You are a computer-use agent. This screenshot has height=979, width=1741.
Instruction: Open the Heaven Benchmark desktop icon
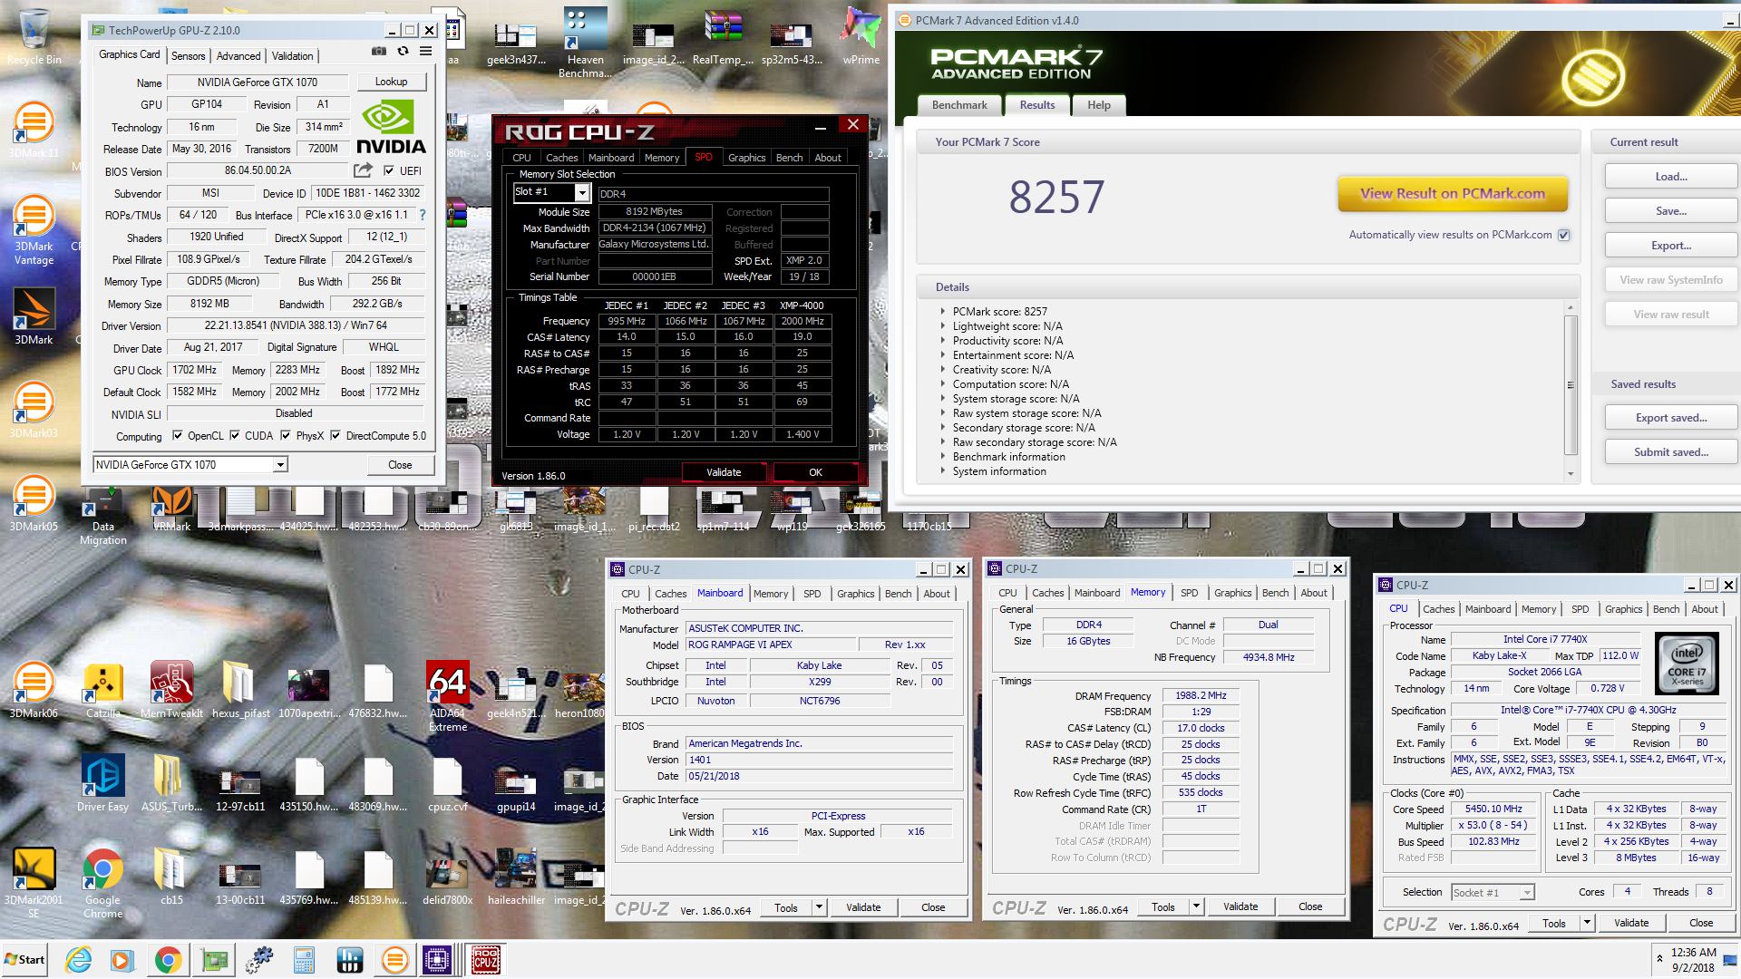tap(585, 43)
